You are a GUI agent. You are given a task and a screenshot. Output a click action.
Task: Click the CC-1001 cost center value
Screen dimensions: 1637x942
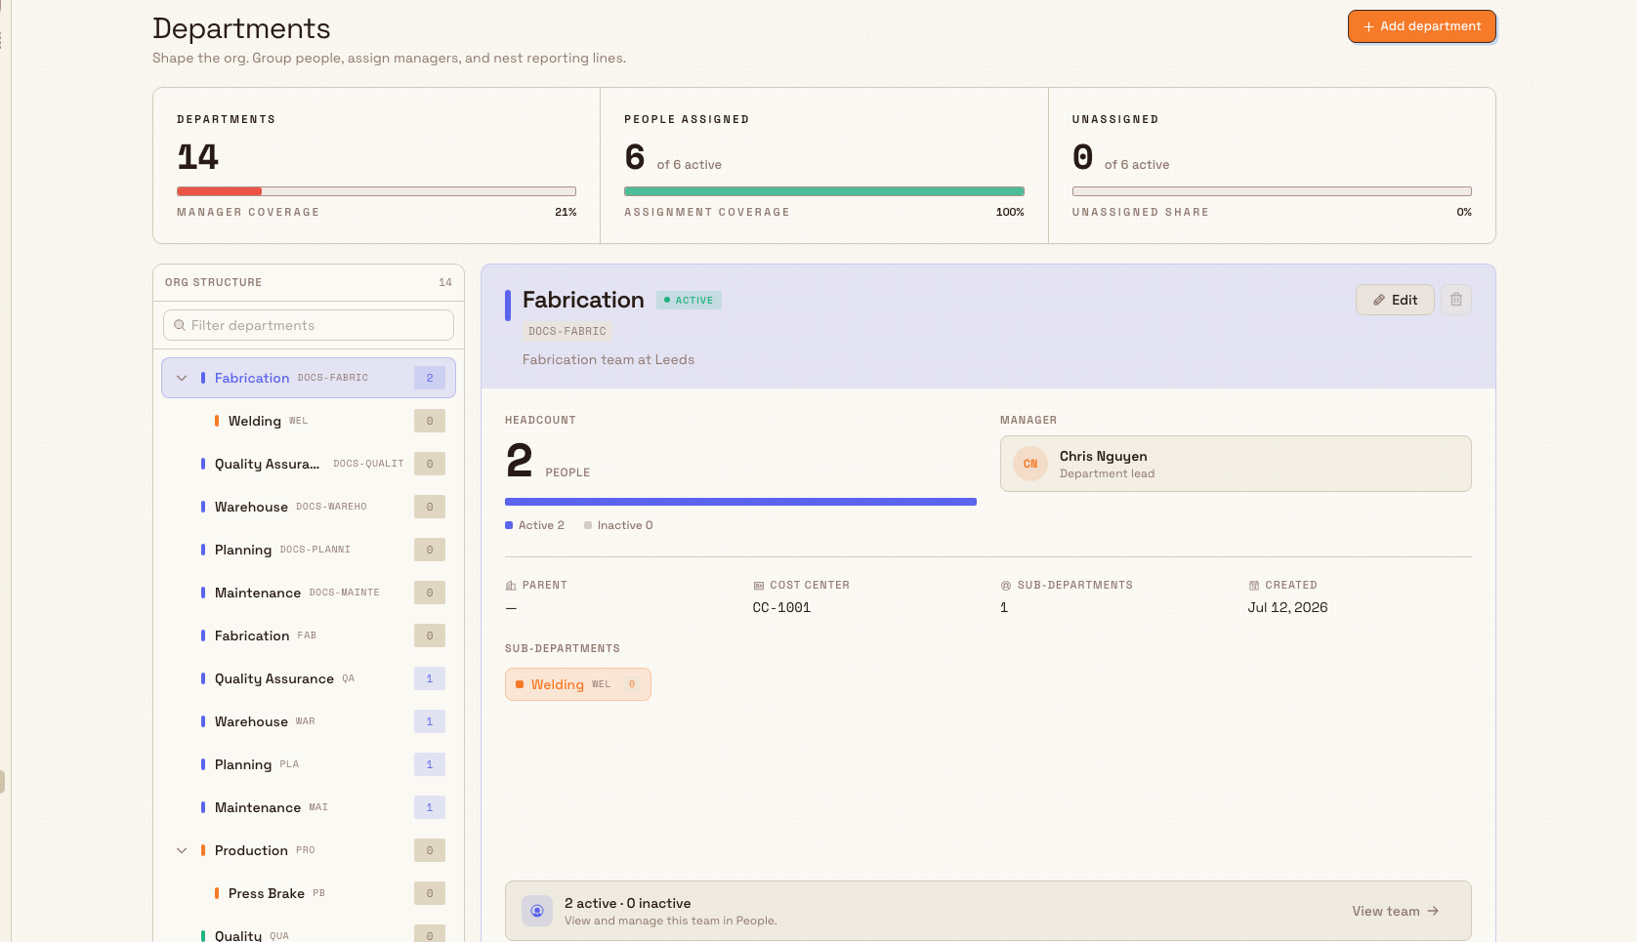point(781,607)
